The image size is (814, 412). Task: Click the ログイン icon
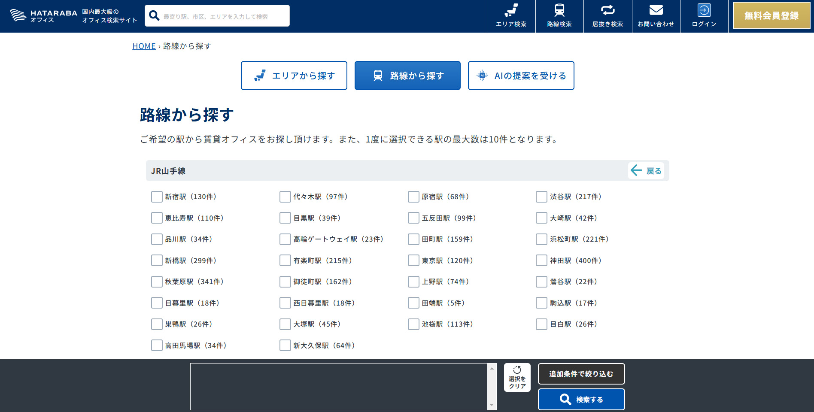click(704, 9)
